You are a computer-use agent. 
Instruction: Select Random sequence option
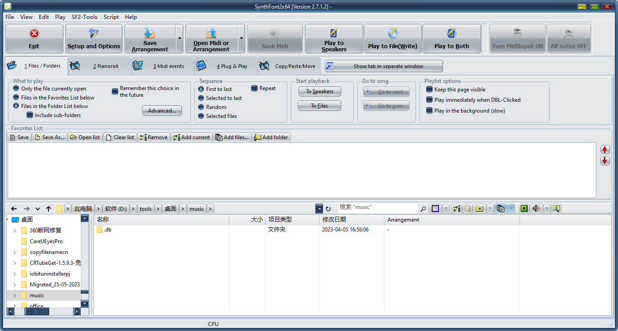coord(212,107)
